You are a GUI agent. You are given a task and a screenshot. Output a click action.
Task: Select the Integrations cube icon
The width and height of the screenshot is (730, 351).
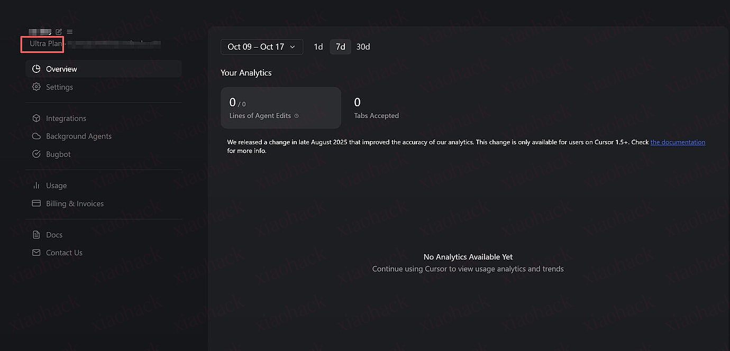click(x=36, y=118)
